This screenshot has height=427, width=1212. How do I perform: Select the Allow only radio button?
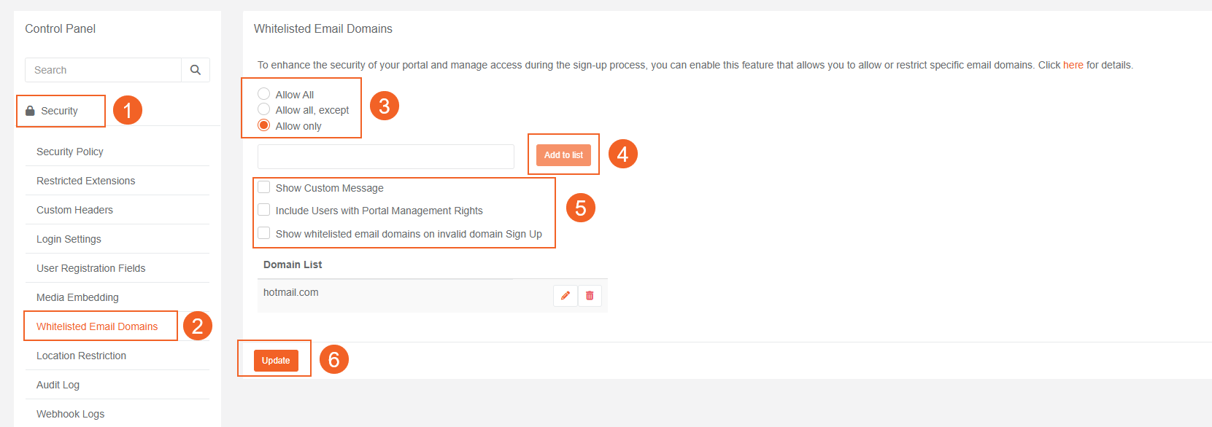point(264,125)
